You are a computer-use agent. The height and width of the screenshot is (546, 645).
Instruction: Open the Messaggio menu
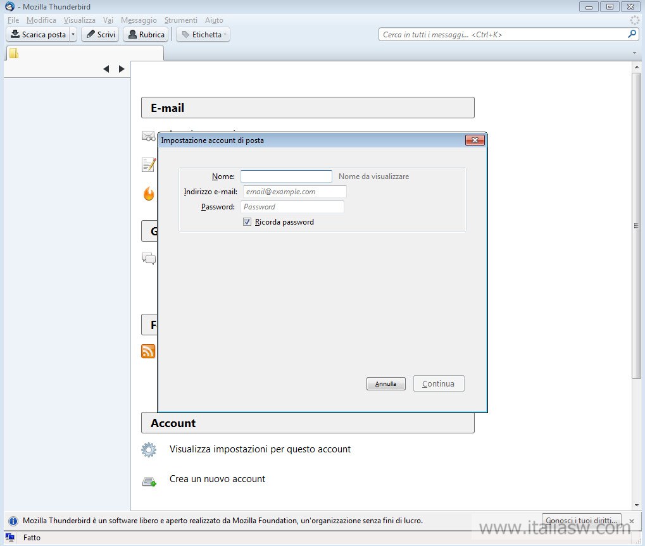(x=139, y=20)
